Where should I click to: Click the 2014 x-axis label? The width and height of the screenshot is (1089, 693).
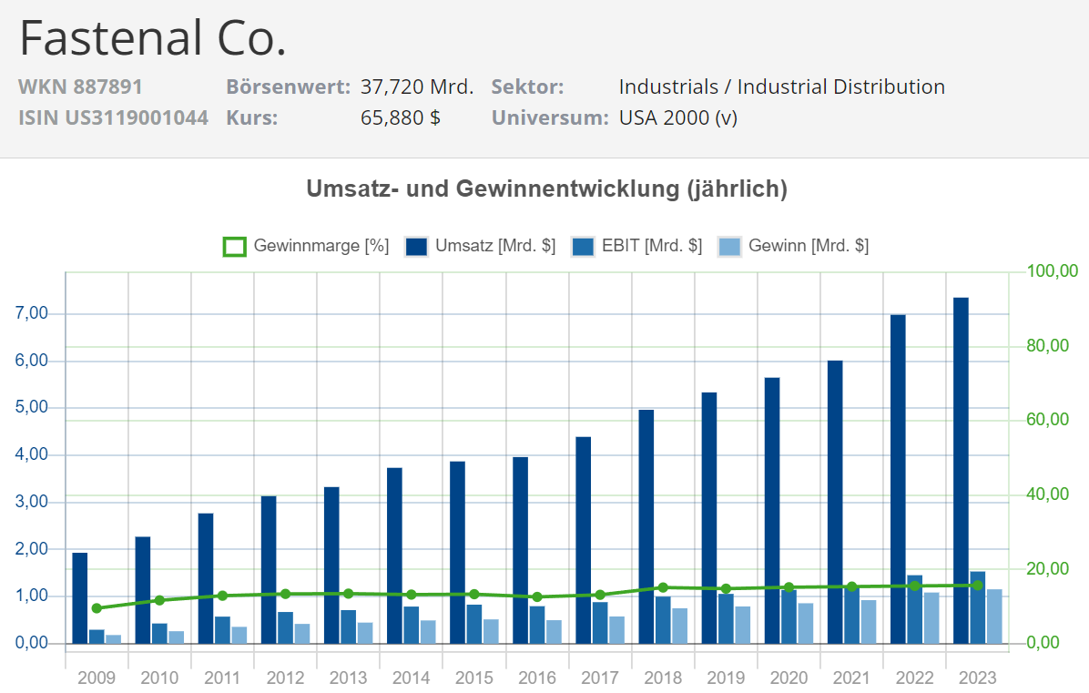point(412,678)
